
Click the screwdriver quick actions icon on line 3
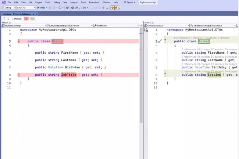(160, 41)
